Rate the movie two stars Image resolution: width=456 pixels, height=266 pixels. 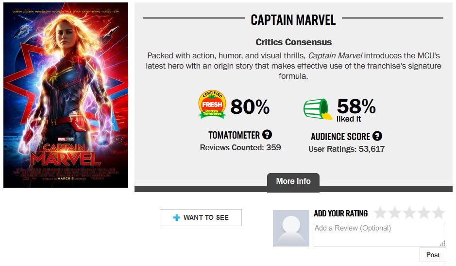pos(395,213)
